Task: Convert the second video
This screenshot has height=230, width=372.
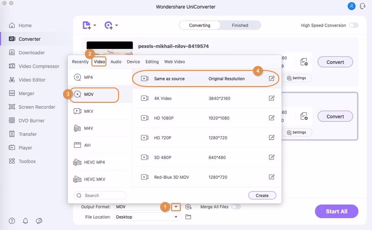Action: pyautogui.click(x=335, y=116)
